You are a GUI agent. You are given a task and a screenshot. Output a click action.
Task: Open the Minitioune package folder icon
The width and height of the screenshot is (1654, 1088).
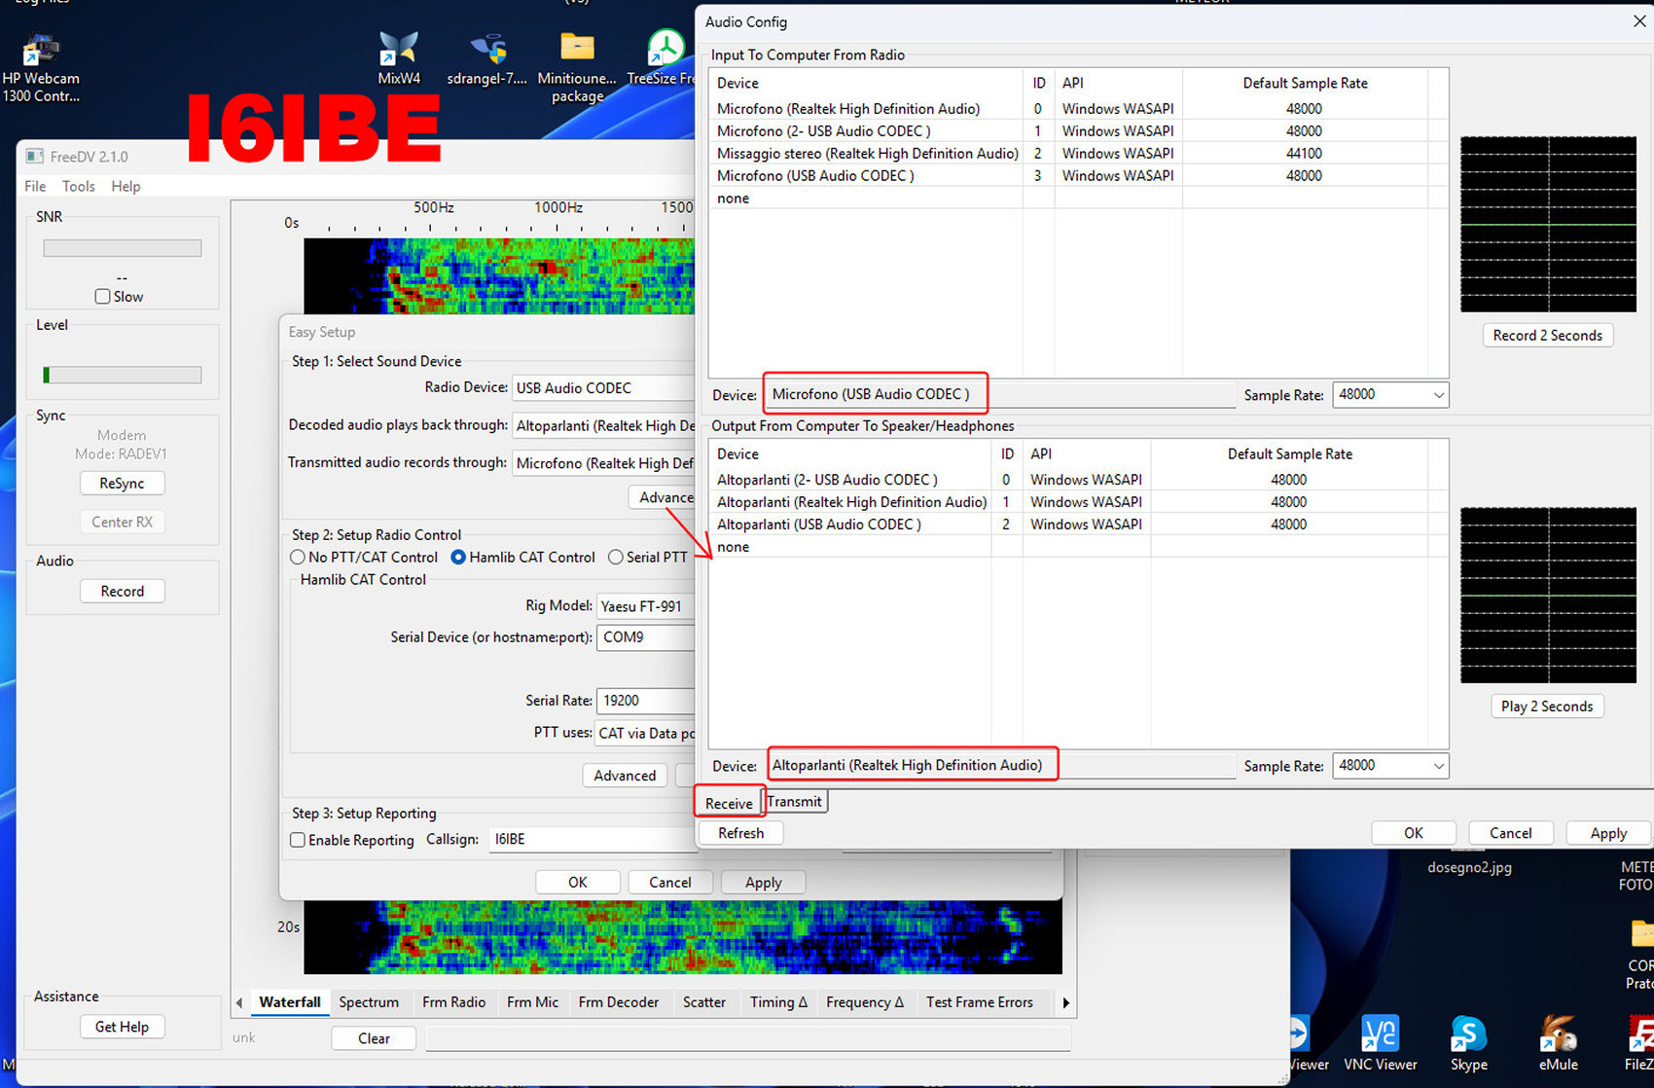[x=577, y=51]
